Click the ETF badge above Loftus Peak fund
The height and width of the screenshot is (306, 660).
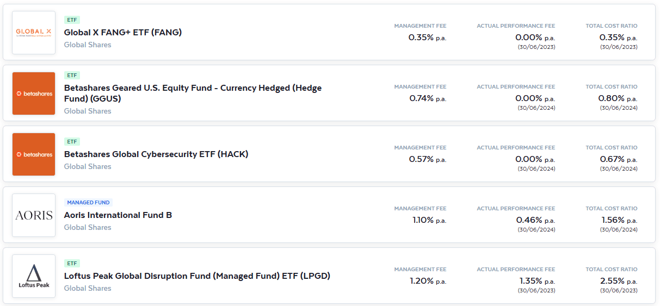[x=72, y=263]
